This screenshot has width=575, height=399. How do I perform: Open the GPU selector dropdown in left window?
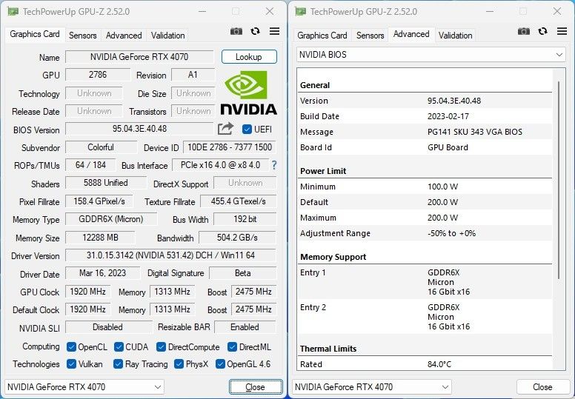(x=84, y=387)
